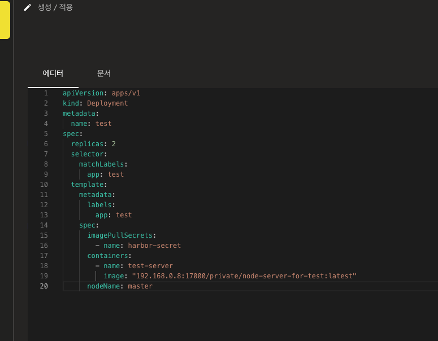Click the pencil icon beside 생성 / 적용
The width and height of the screenshot is (438, 341).
tap(28, 8)
